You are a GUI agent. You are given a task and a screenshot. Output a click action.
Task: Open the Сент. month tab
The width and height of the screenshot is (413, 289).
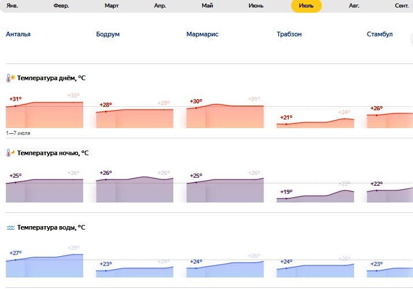tap(401, 6)
